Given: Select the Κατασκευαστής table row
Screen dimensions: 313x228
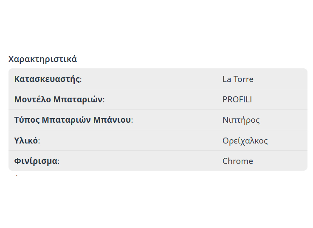Looking at the screenshot, I should pos(158,79).
